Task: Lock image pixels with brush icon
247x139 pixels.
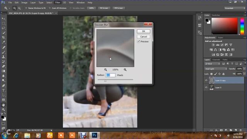Action: pos(215,74)
